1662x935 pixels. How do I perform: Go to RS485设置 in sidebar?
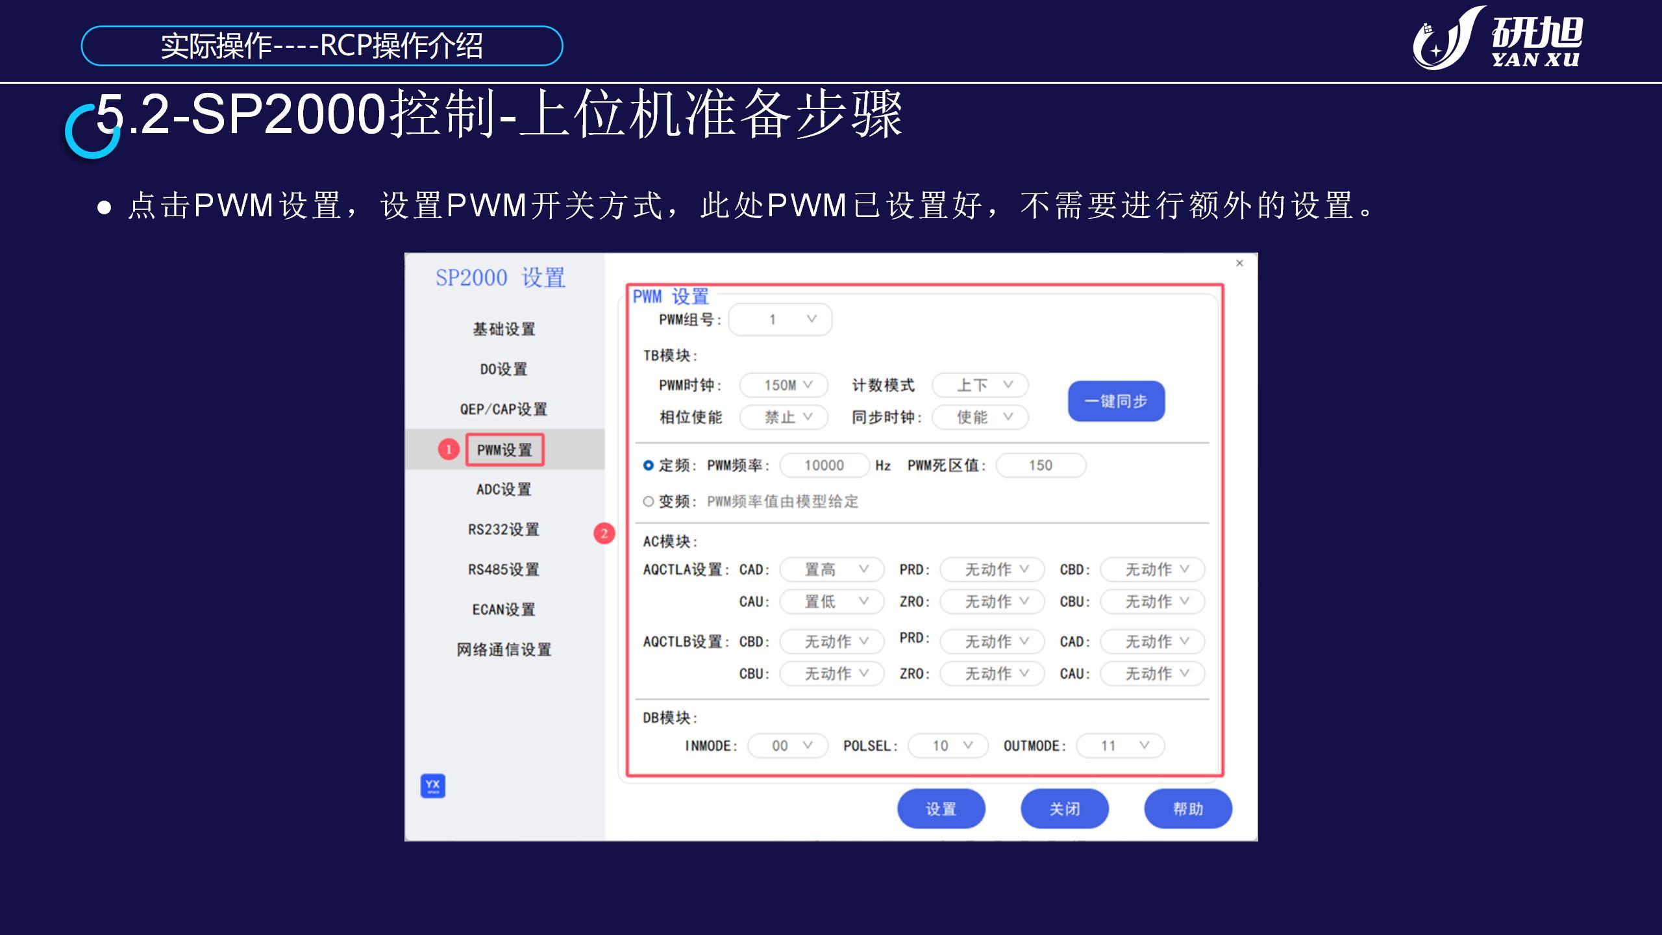point(504,570)
